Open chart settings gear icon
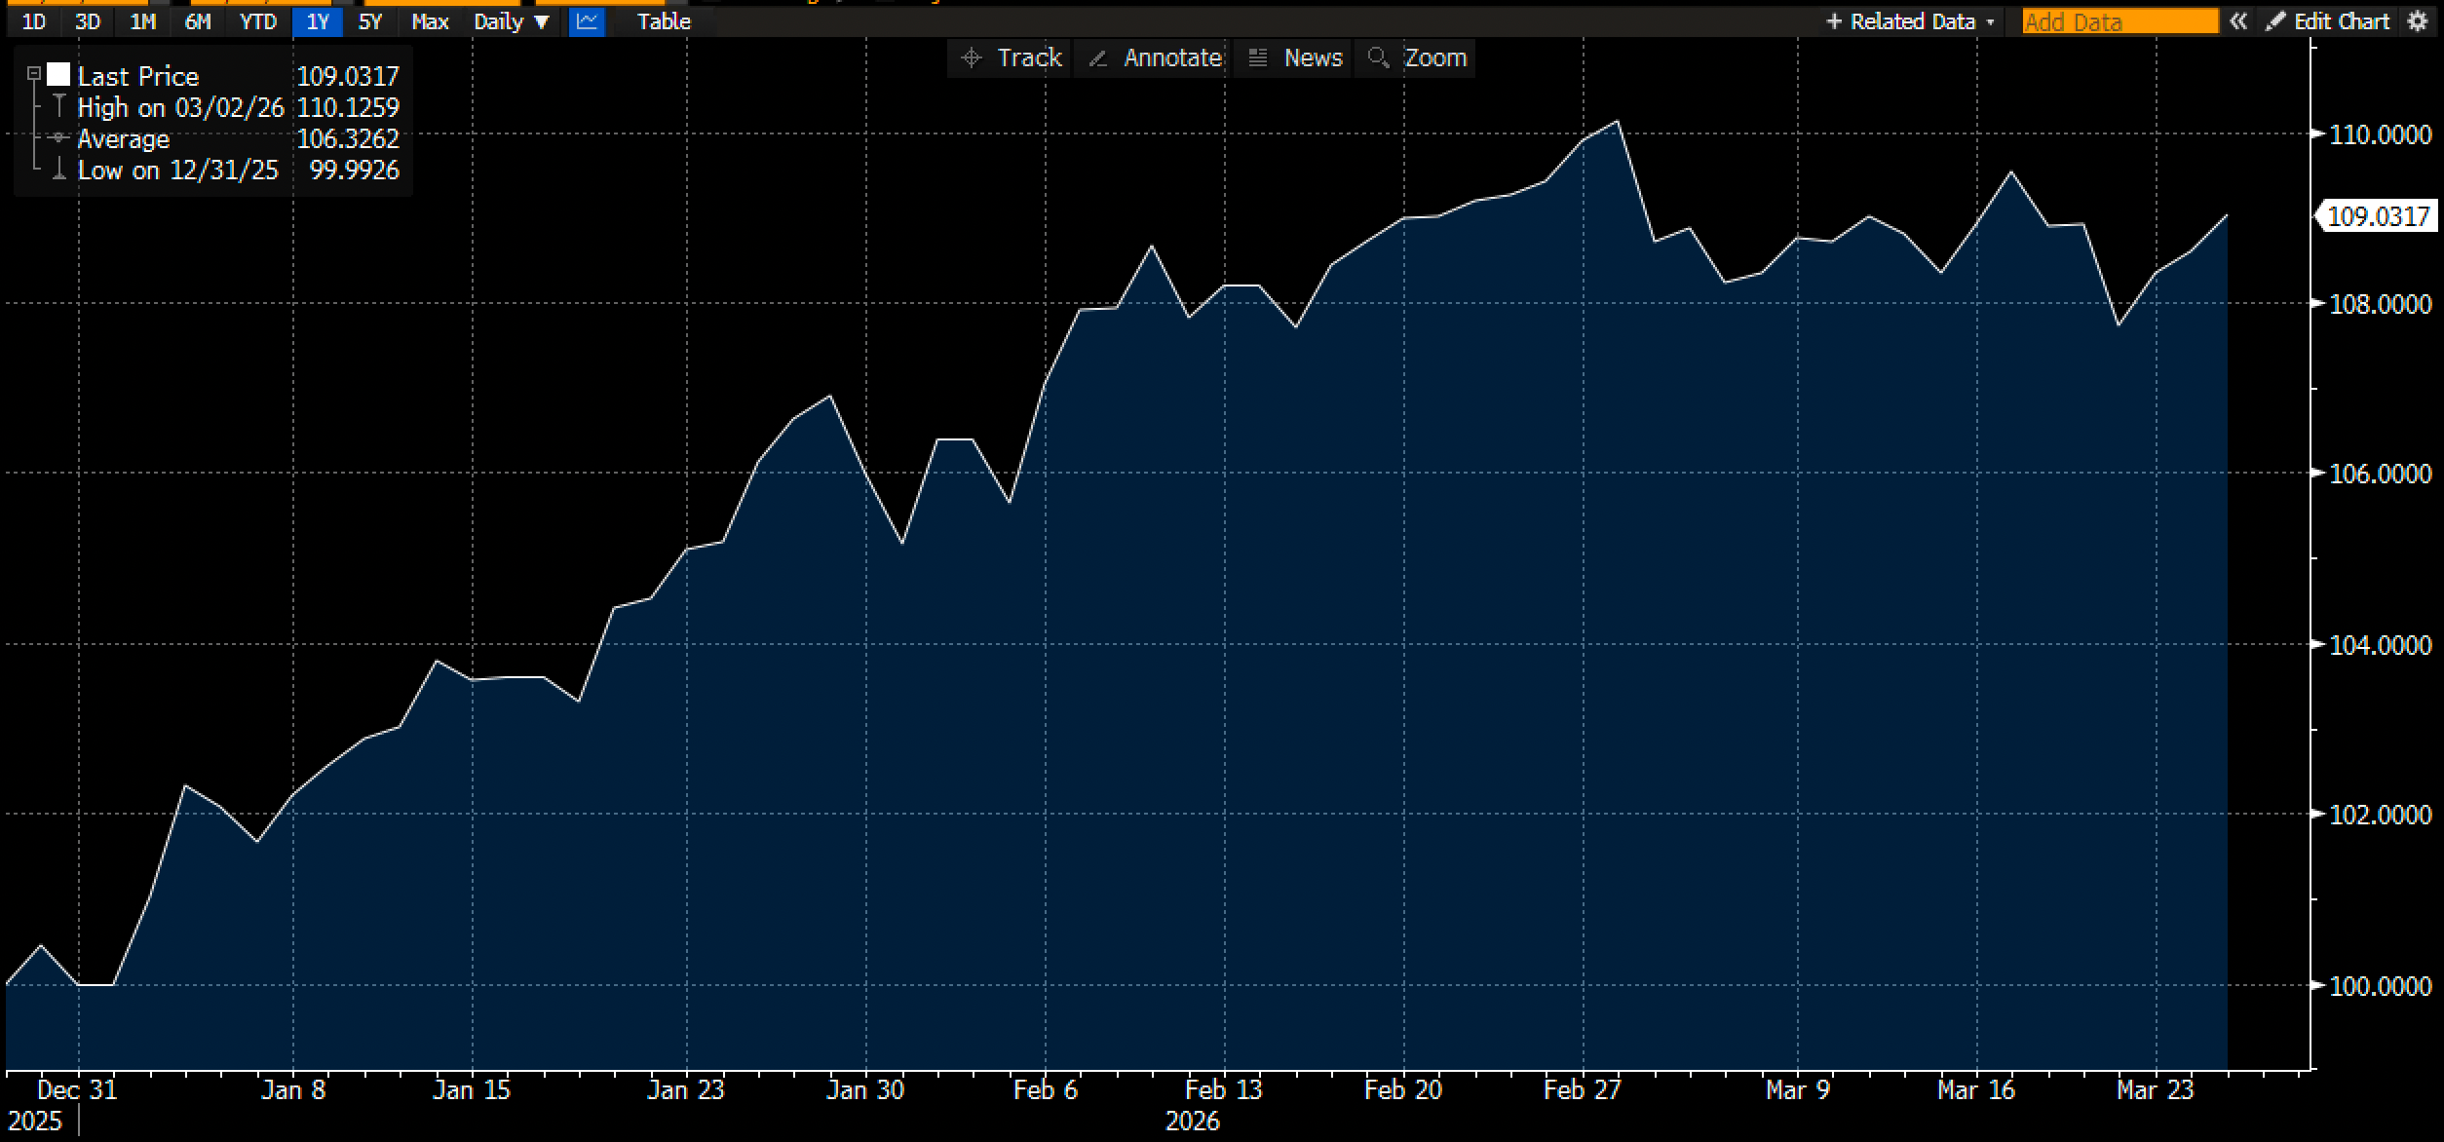2444x1142 pixels. click(2418, 21)
